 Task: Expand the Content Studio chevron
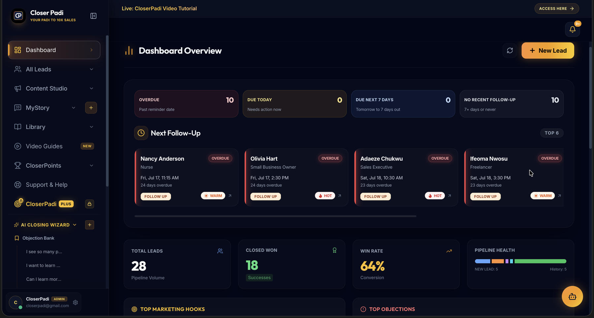click(91, 88)
